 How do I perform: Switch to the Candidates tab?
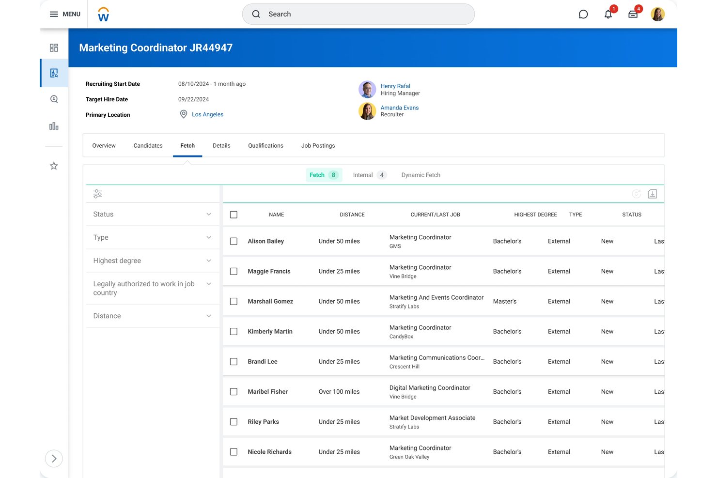click(x=148, y=145)
